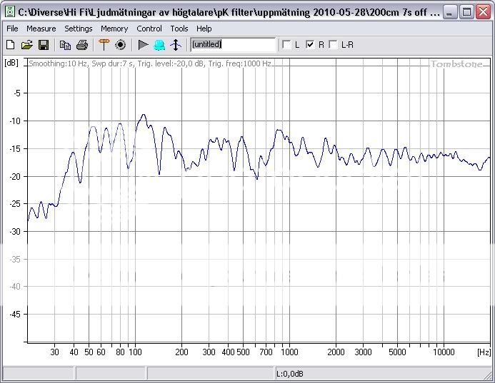Enable the L-R difference checkbox
Image resolution: width=495 pixels, height=383 pixels.
click(334, 45)
